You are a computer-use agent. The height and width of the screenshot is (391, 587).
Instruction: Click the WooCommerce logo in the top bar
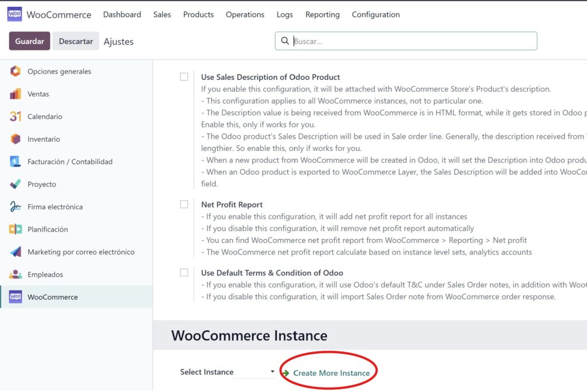(14, 14)
